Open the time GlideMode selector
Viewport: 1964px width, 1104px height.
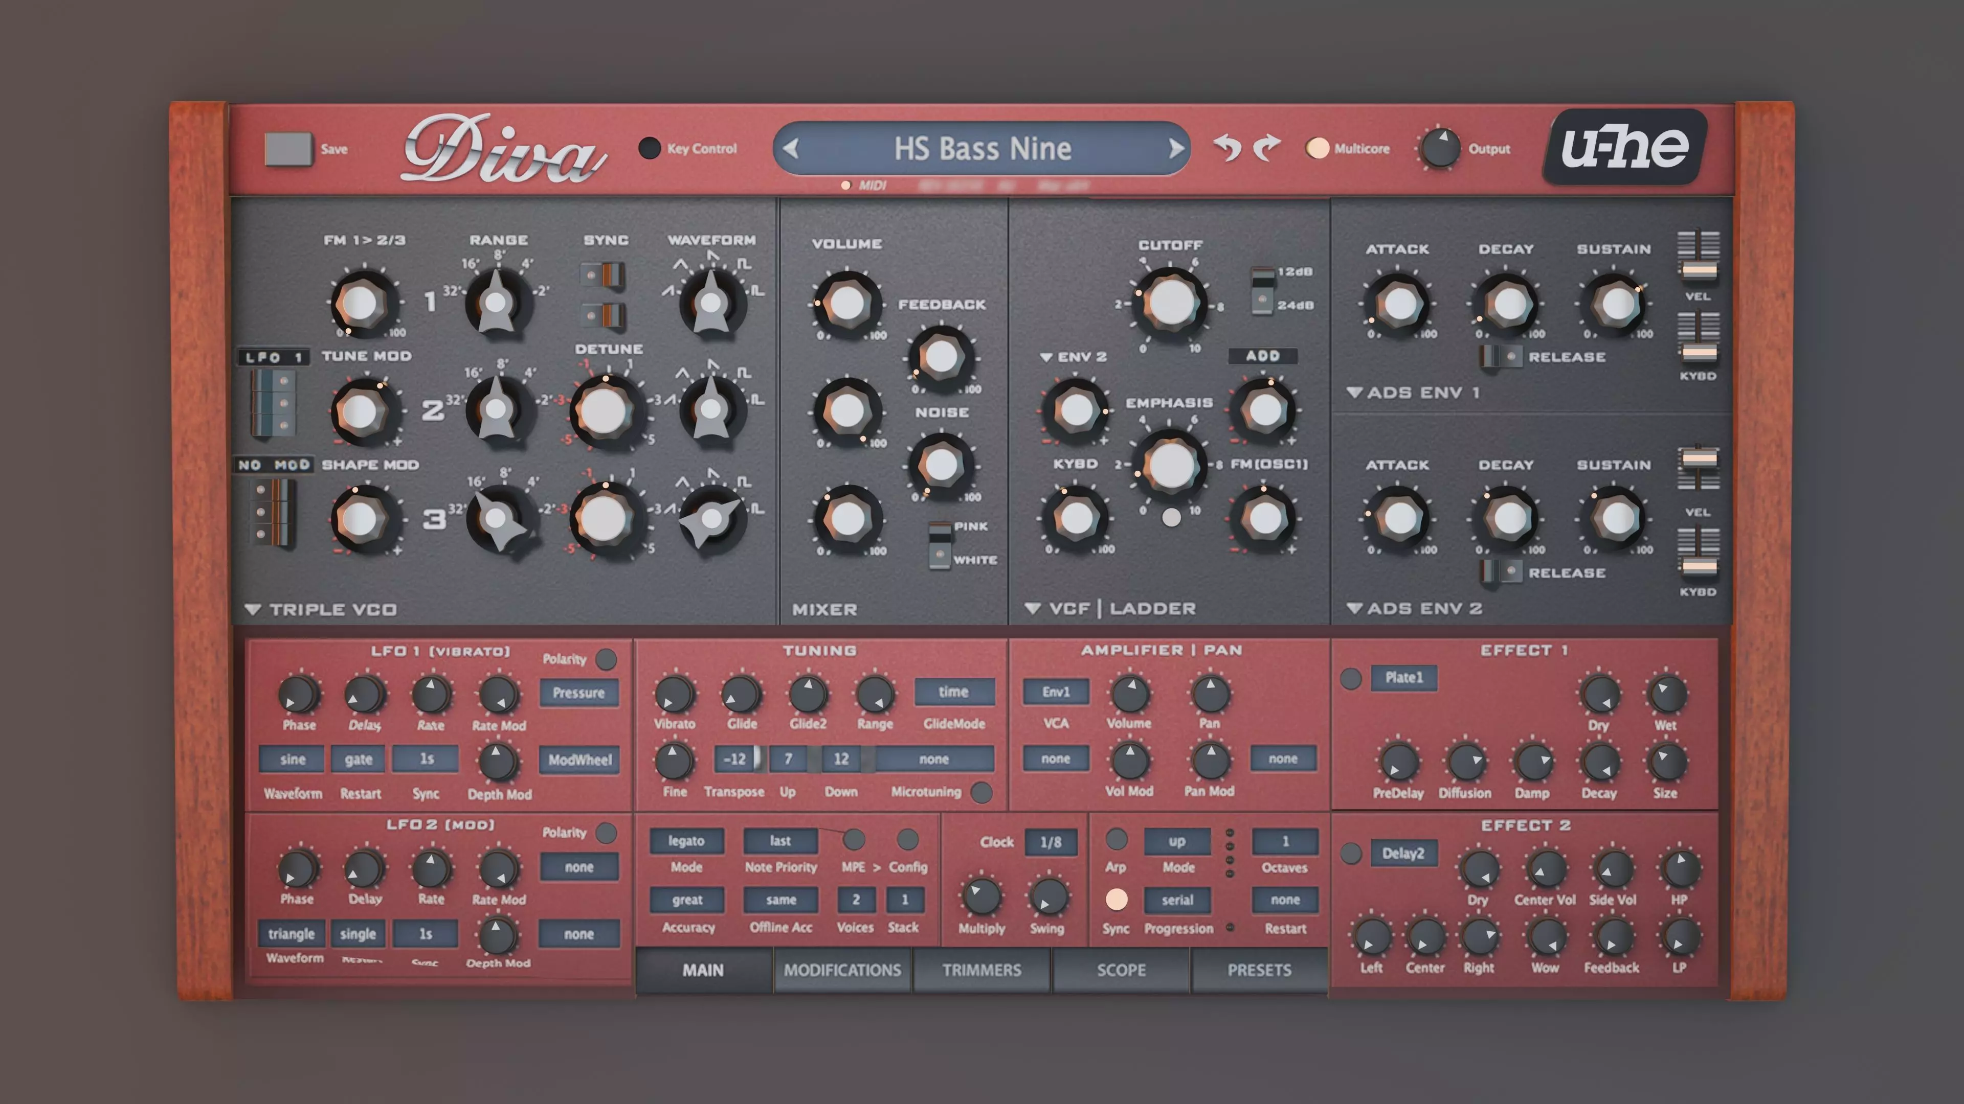click(954, 692)
